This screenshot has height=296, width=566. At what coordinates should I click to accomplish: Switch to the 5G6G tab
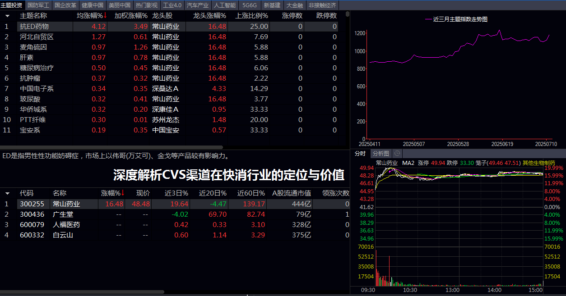coord(250,5)
